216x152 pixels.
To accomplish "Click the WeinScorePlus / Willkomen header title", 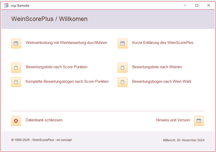I will pos(49,19).
